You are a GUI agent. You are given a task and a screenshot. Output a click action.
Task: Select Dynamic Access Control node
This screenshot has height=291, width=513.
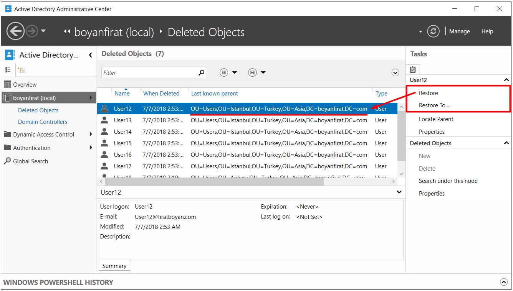[44, 134]
